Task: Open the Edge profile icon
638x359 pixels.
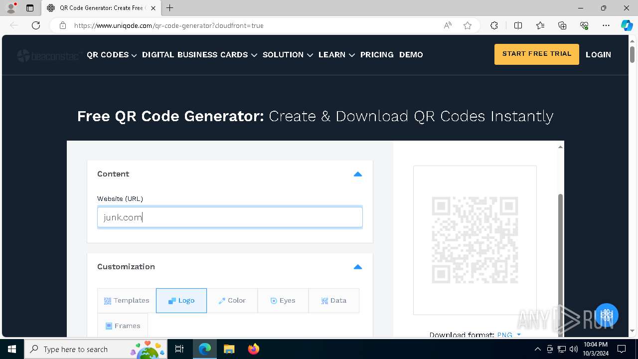Action: [x=11, y=8]
